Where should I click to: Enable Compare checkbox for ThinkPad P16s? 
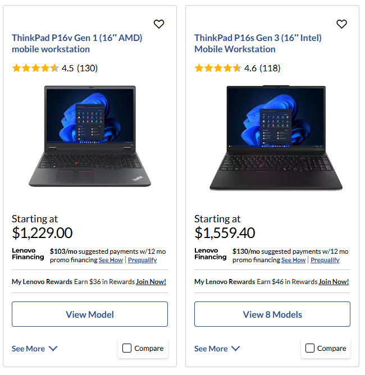[309, 348]
